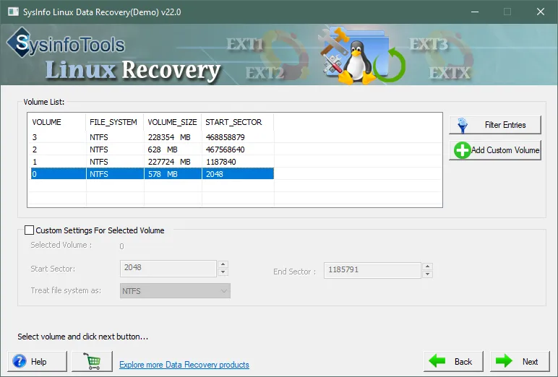Open the Treat file system as NTFS dropdown

[x=175, y=291]
